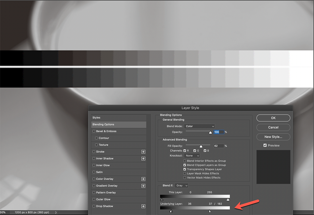Click the Opacity slider thumb

click(x=210, y=132)
